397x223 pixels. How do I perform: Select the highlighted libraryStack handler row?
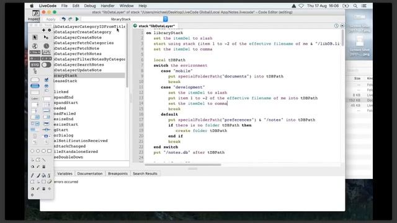click(89, 76)
